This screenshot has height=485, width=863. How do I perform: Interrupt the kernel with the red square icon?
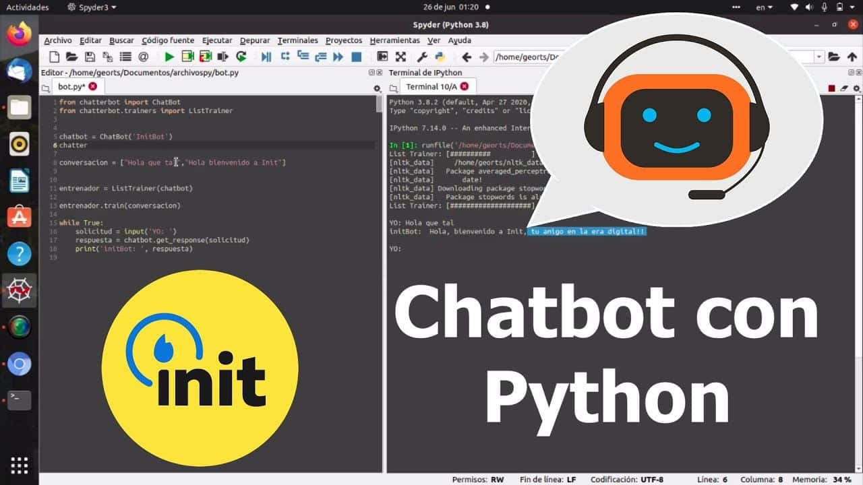tap(831, 88)
